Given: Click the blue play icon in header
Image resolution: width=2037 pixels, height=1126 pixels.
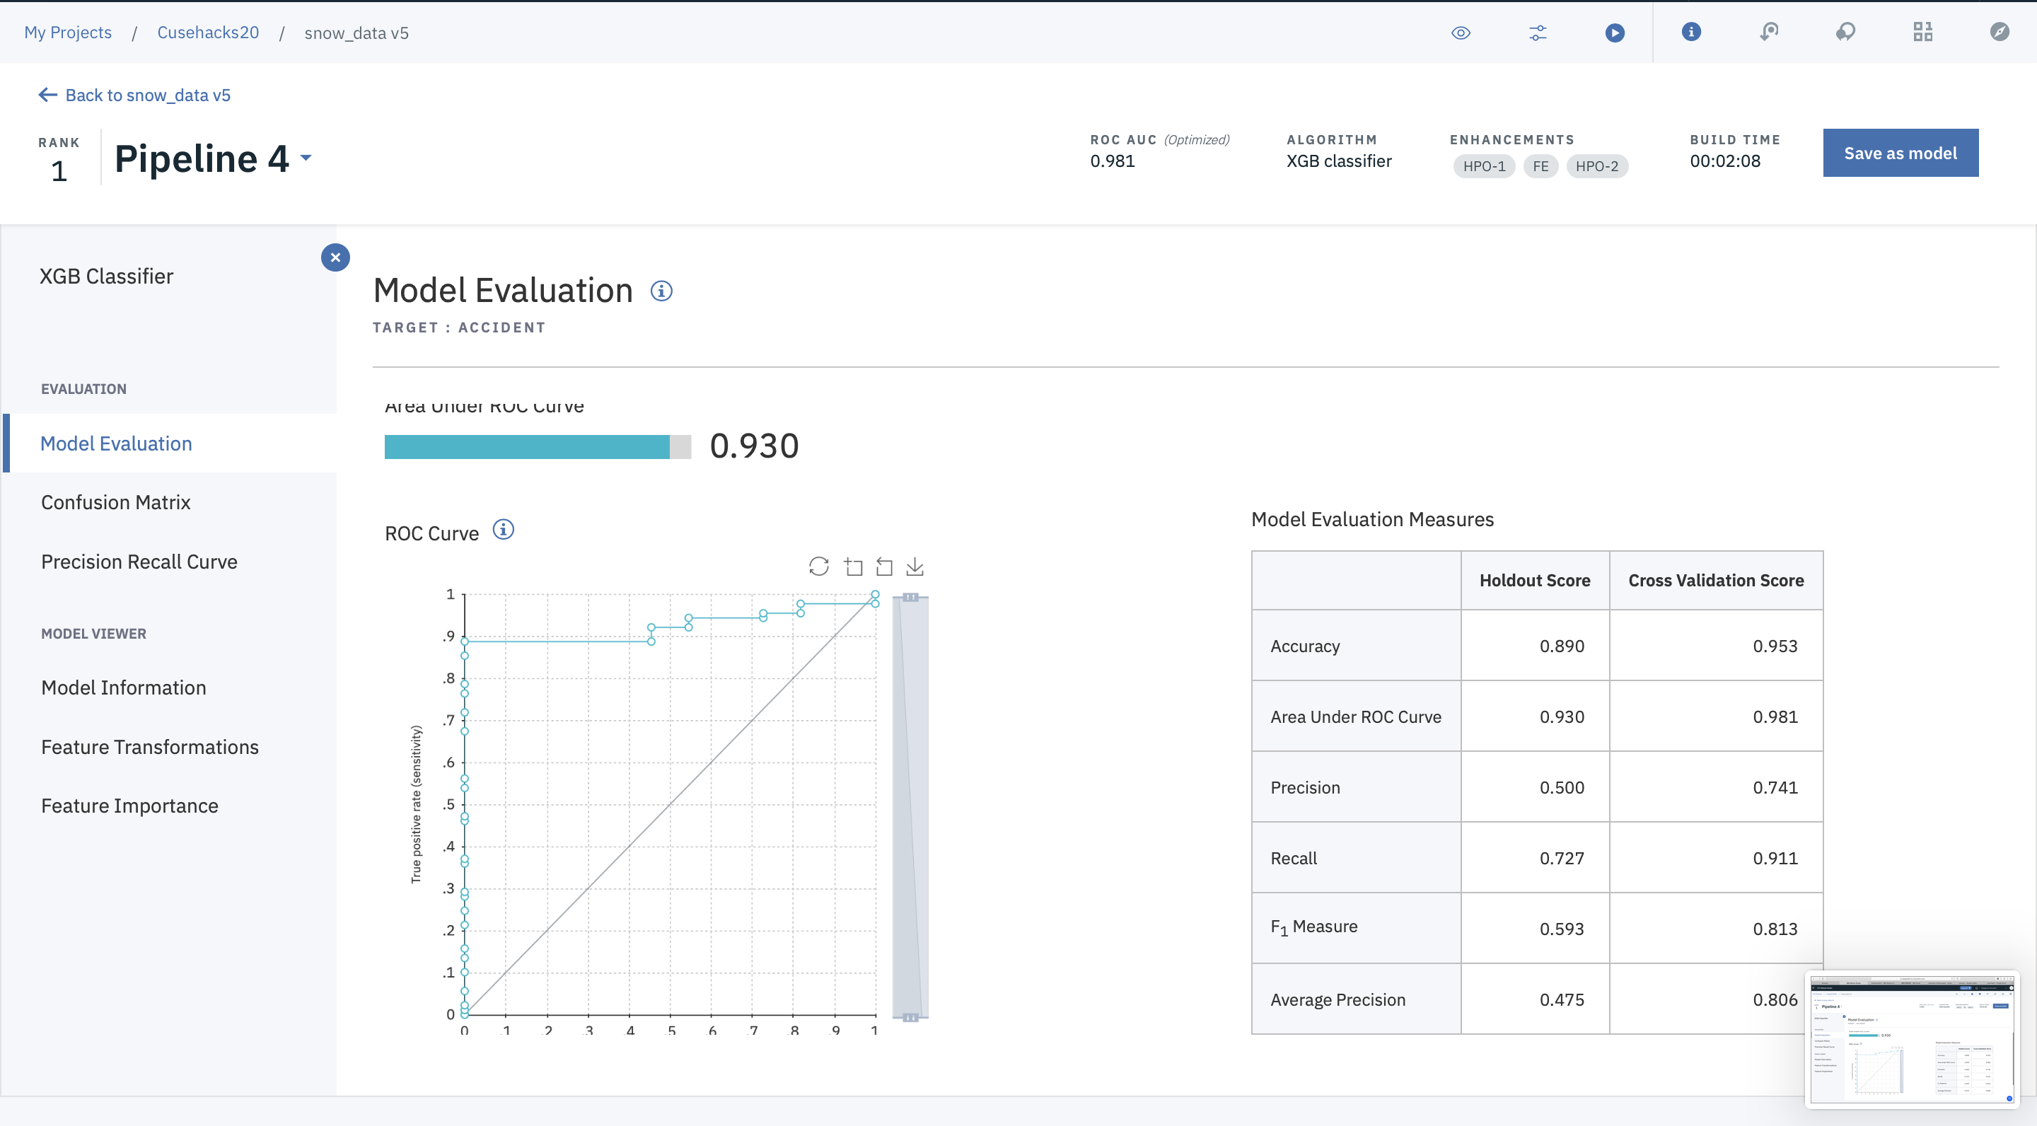Looking at the screenshot, I should [1615, 33].
